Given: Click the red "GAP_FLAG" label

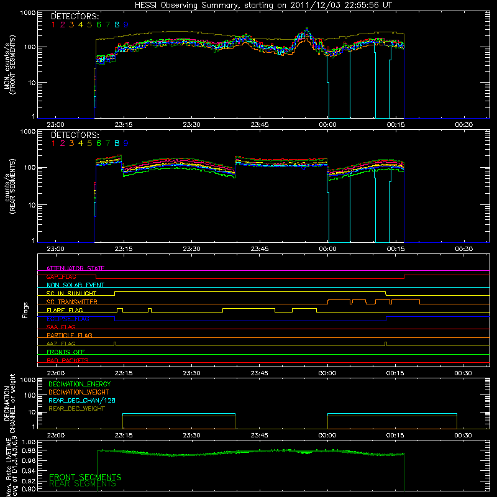Looking at the screenshot, I should tap(61, 276).
